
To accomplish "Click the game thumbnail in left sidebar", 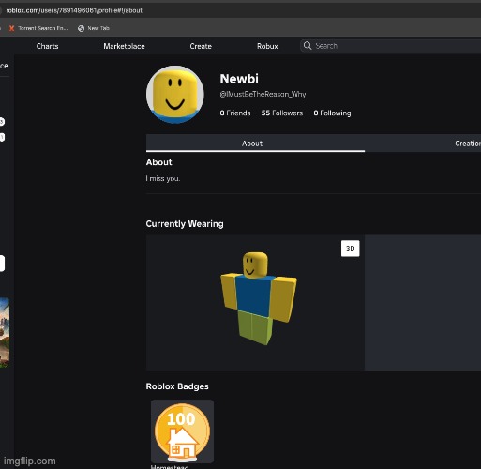I will click(x=5, y=333).
